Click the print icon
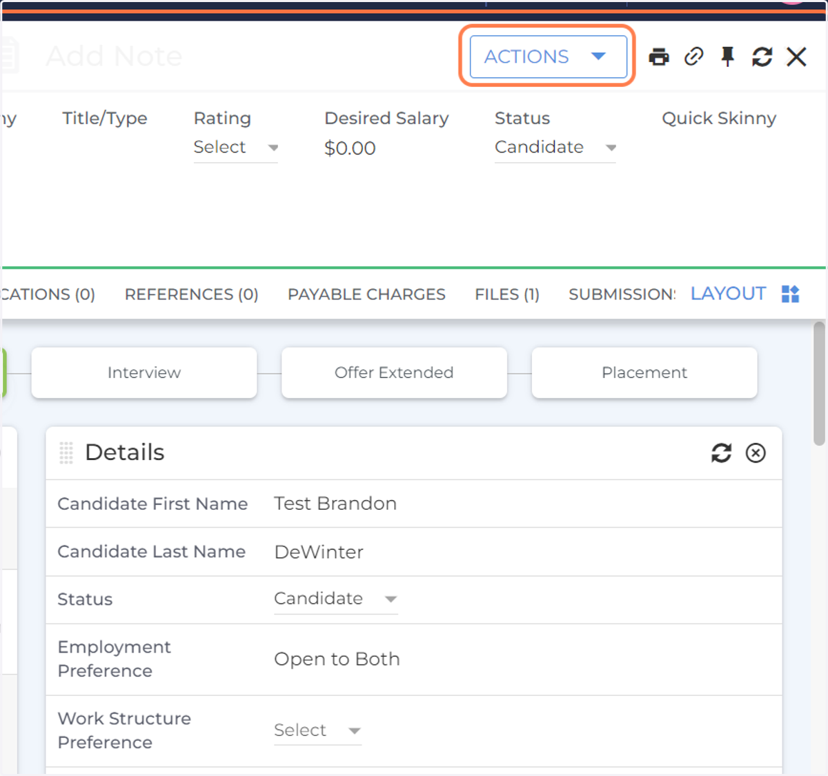Screen dimensions: 828x776 point(659,57)
